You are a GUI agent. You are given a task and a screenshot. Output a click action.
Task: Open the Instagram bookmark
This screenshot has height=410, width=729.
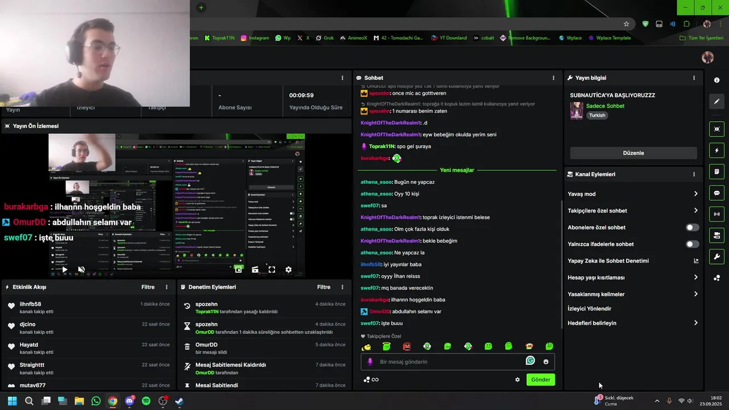click(x=255, y=38)
